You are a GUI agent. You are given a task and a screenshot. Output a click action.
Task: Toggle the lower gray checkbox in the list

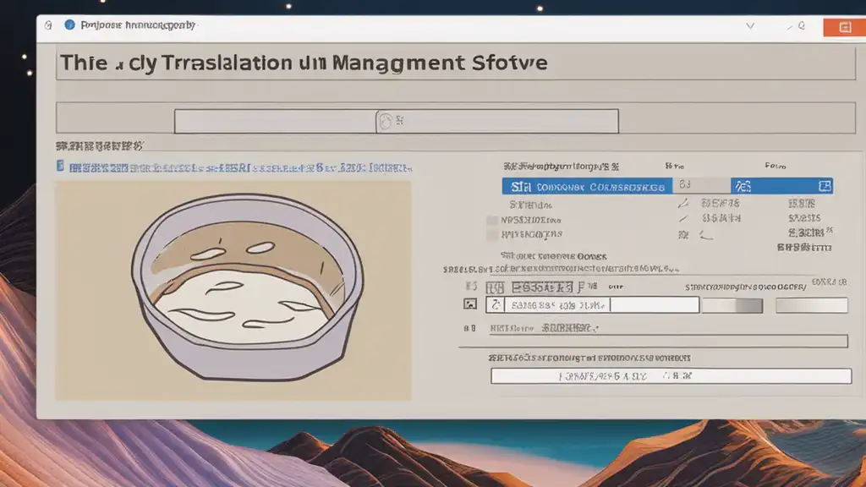492,234
